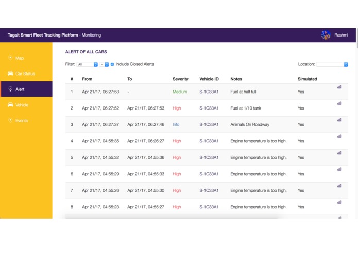The width and height of the screenshot is (358, 254).
Task: Open the Location dropdown
Action: click(332, 64)
